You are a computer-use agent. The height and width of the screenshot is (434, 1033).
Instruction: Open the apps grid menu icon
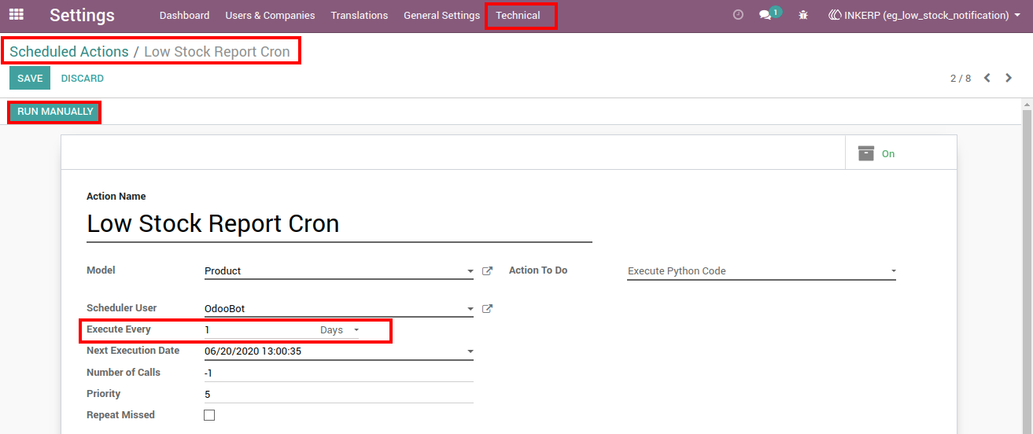pyautogui.click(x=17, y=15)
